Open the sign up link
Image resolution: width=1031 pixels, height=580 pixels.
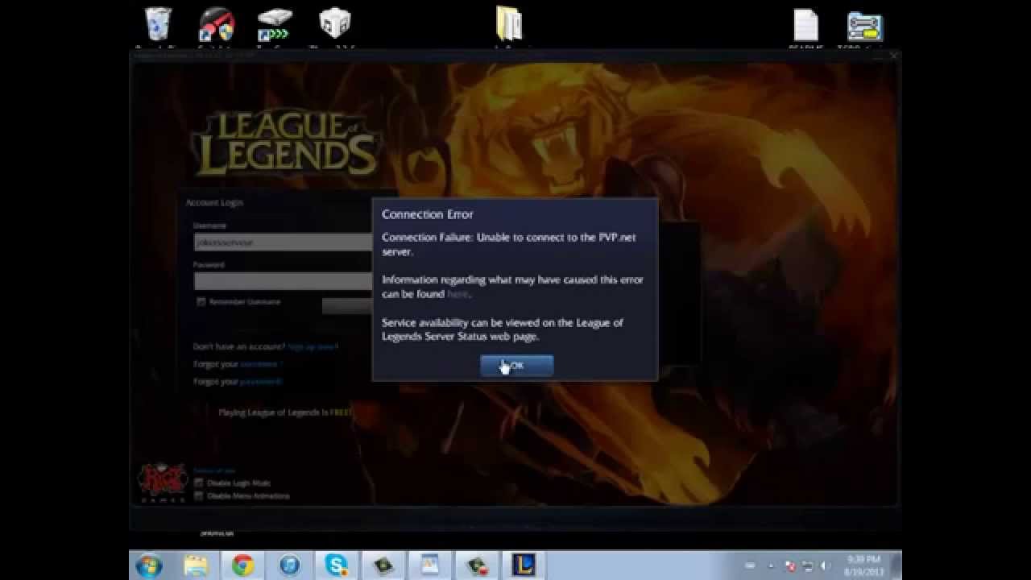(x=313, y=346)
